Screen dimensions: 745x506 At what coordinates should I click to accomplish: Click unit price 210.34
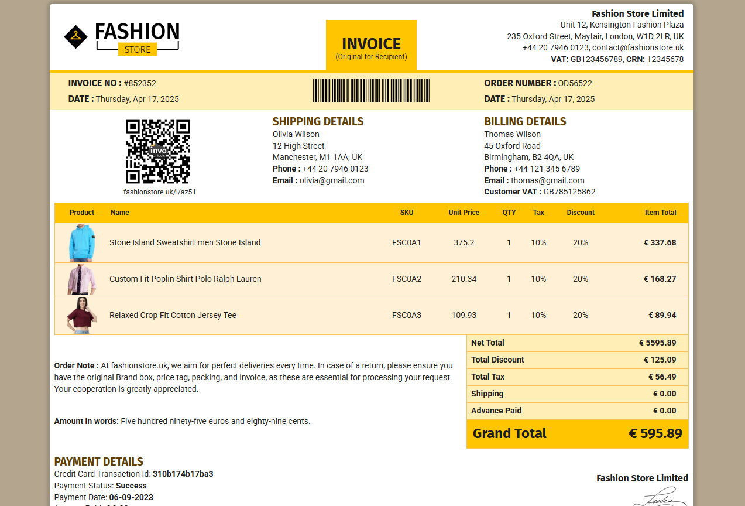coord(464,279)
